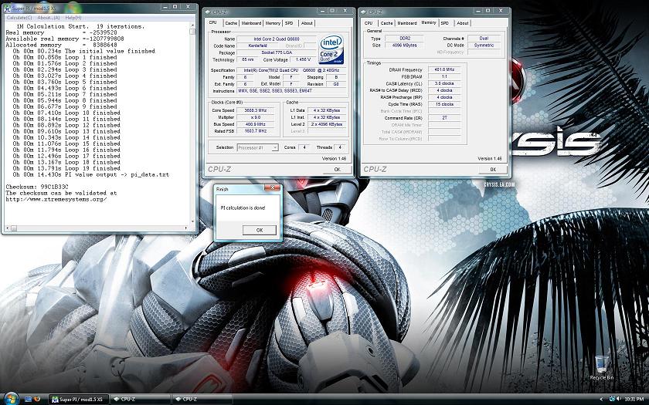Viewport: 649px width, 405px height.
Task: Click Super PI horizontal scrollbar left arrow
Action: coord(8,228)
